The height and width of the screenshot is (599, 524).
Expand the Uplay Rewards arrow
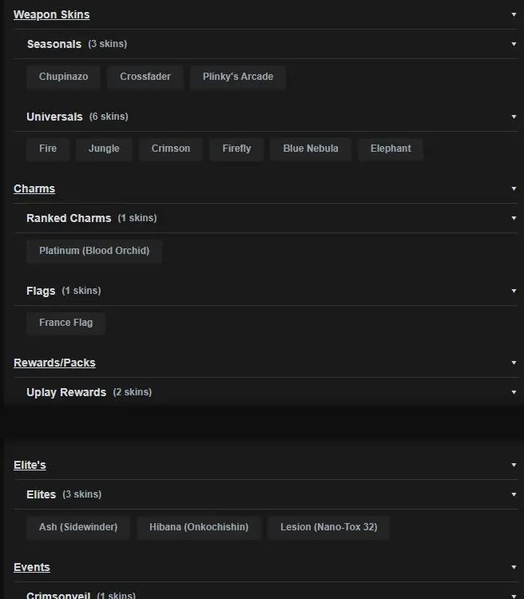coord(514,392)
